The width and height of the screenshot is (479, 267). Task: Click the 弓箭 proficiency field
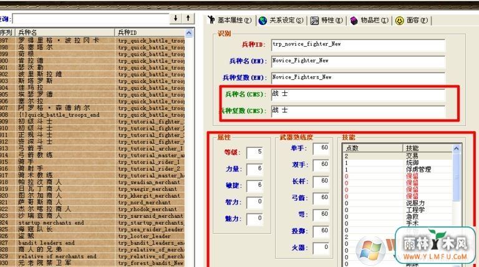[321, 198]
